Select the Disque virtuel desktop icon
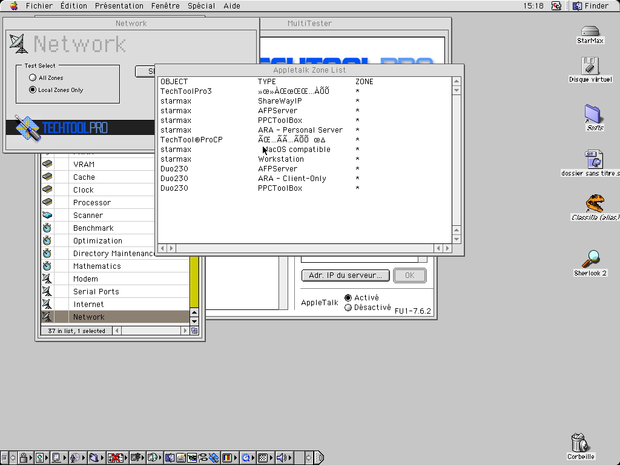The height and width of the screenshot is (465, 620). click(590, 65)
